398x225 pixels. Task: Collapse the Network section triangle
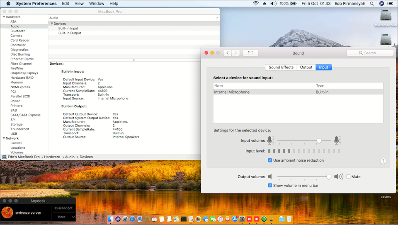pyautogui.click(x=4, y=138)
